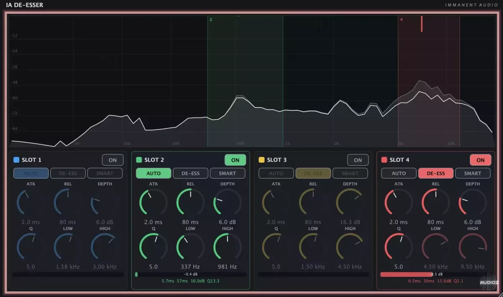Select AUTO mode in Slot 2
The width and height of the screenshot is (503, 297).
(153, 173)
